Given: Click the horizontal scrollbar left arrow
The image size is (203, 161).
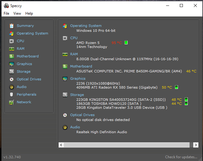Looking at the screenshot, I should (x=61, y=145).
